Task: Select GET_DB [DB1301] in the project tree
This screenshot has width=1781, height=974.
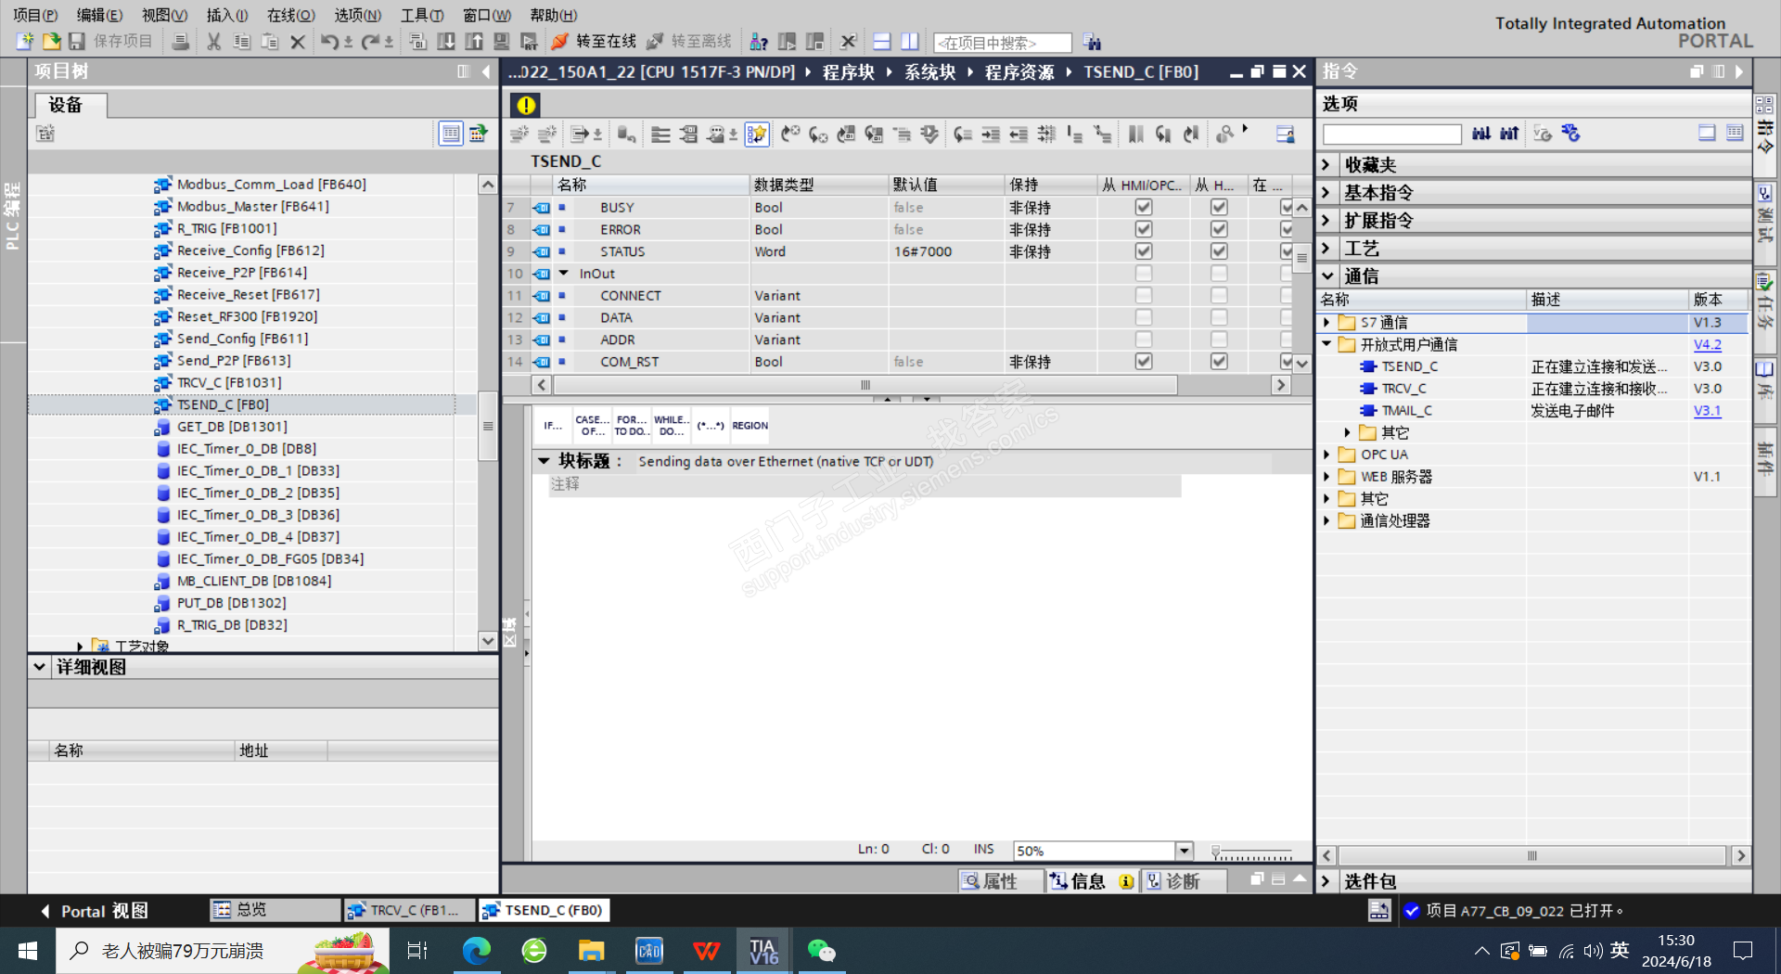Action: [232, 427]
